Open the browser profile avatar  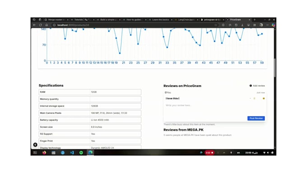(261, 25)
